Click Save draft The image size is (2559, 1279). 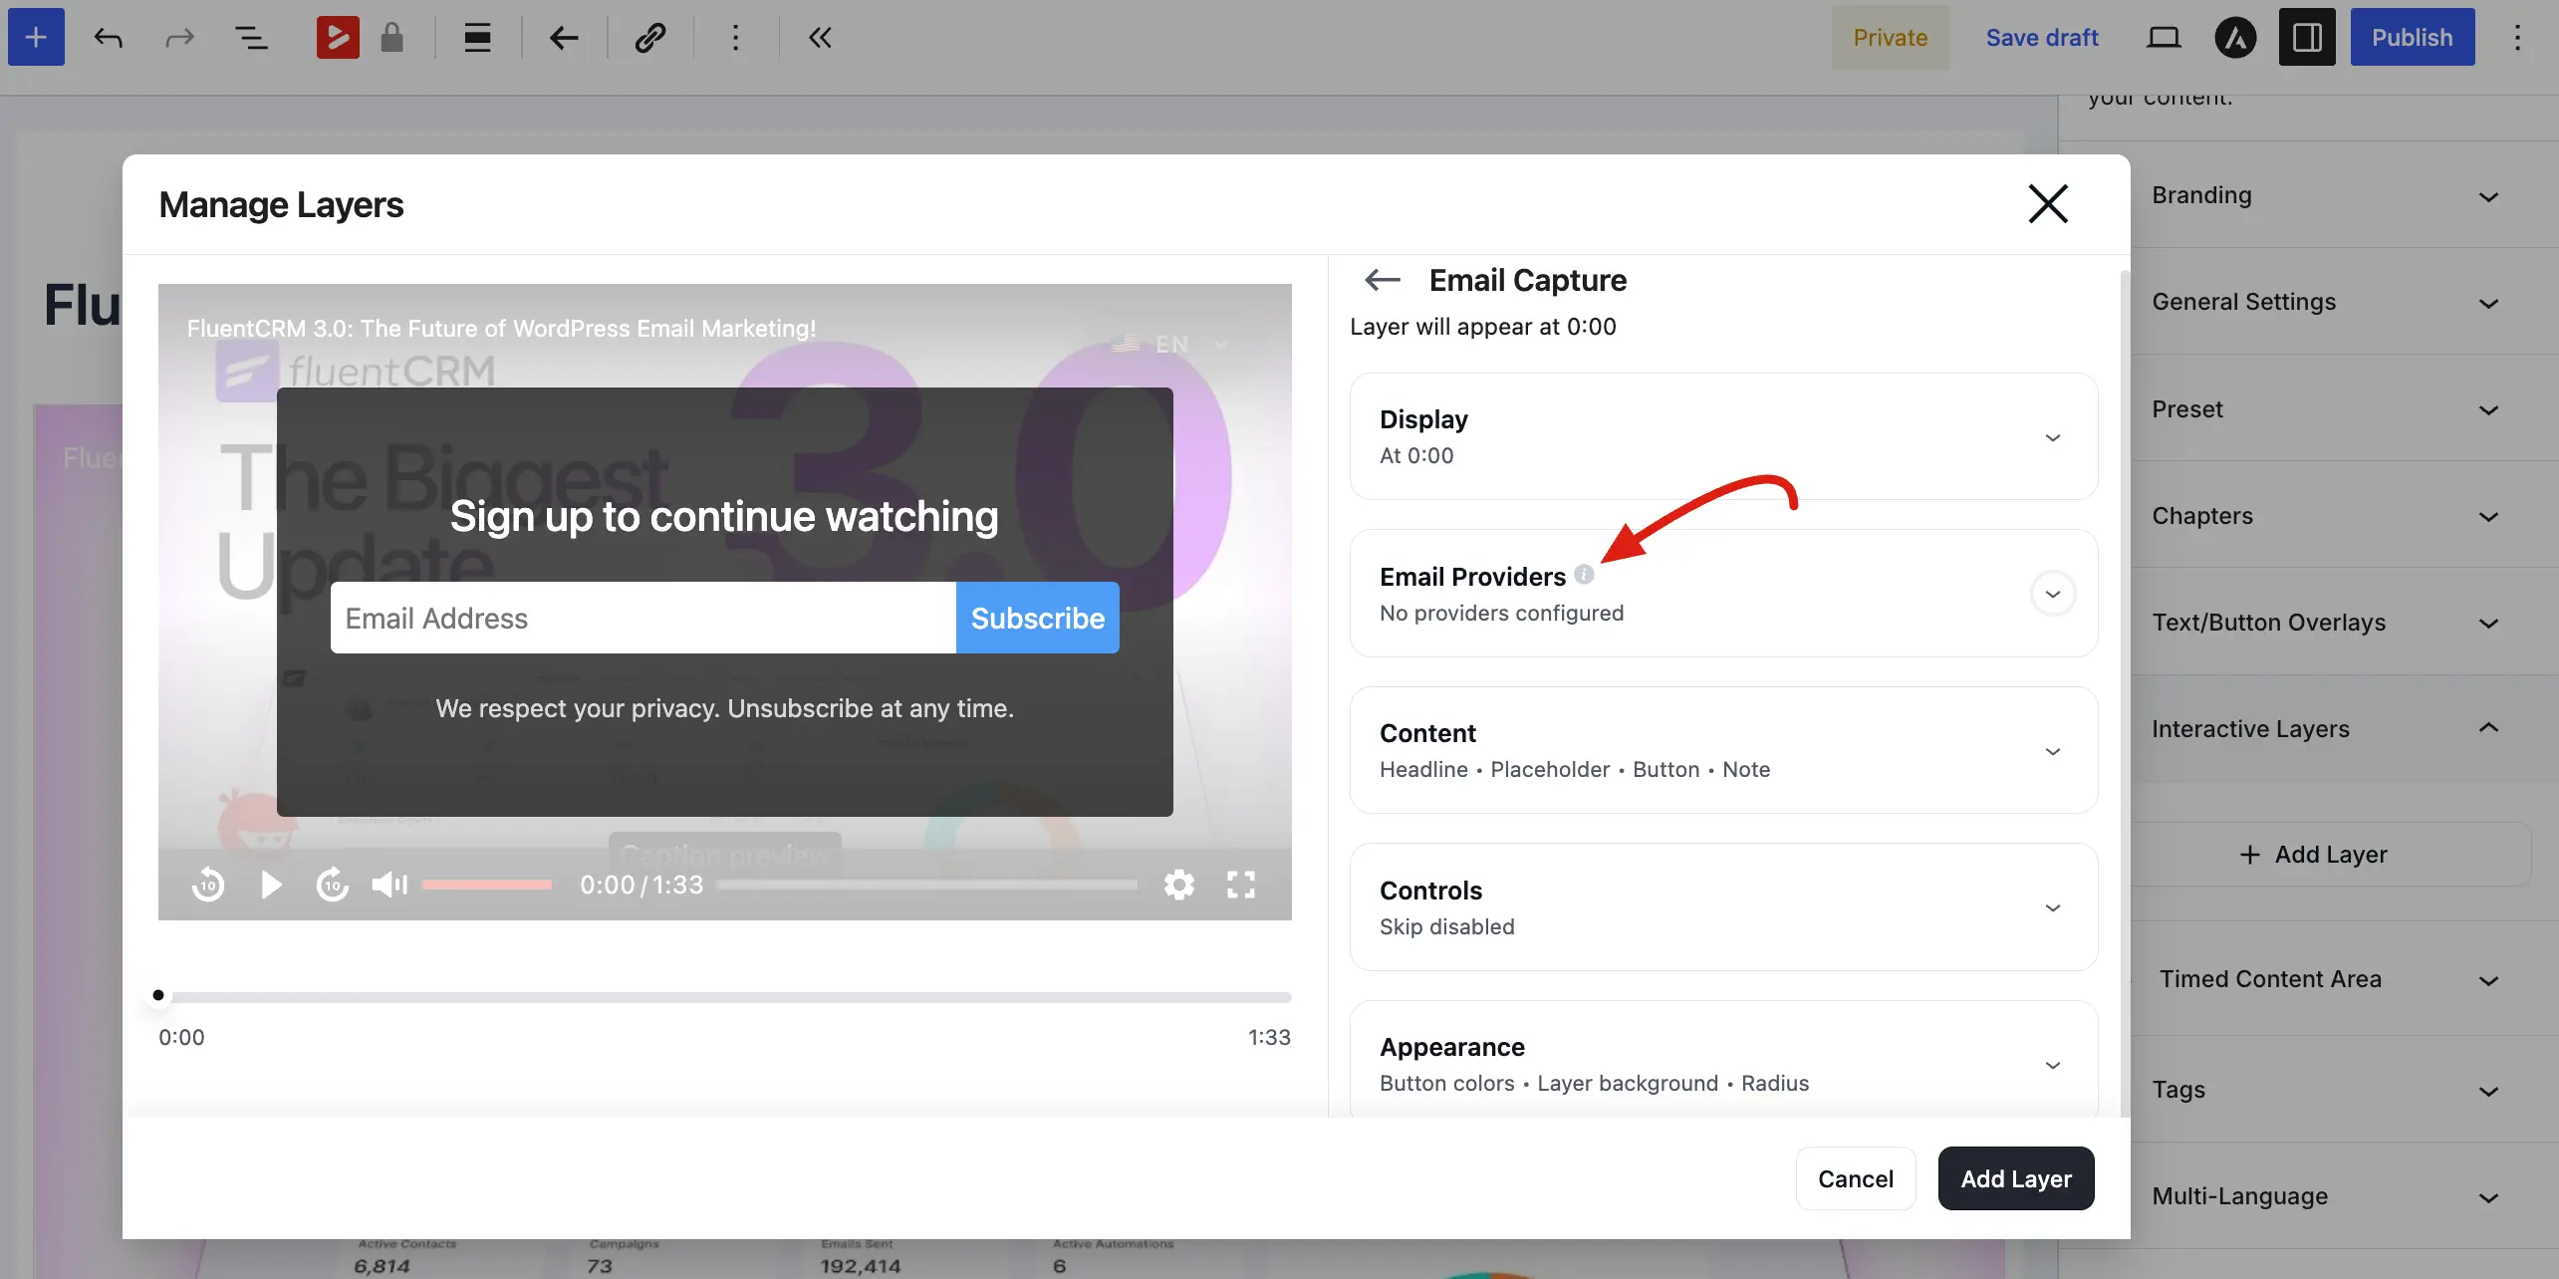[2042, 38]
